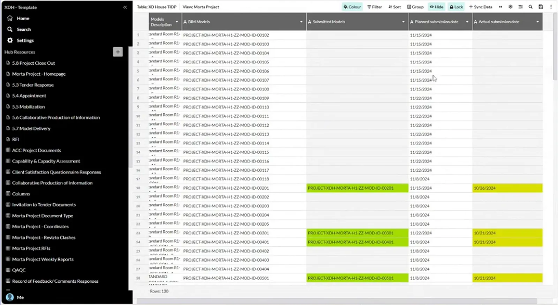This screenshot has width=558, height=305.
Task: Open RFI document in sidebar
Action: (x=15, y=139)
